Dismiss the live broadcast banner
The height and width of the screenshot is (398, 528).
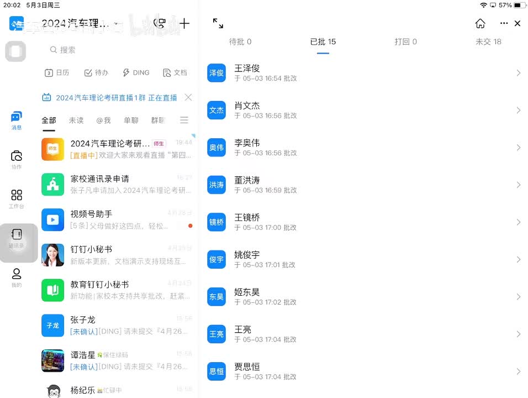188,97
